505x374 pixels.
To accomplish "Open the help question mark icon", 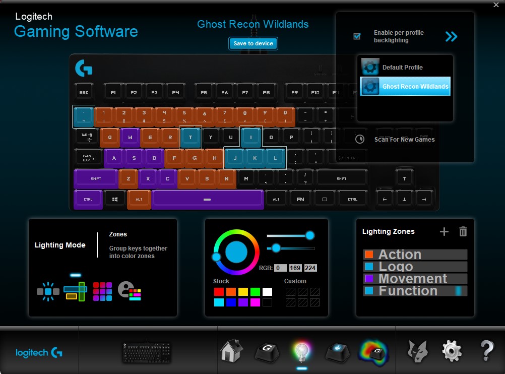I will [x=487, y=351].
